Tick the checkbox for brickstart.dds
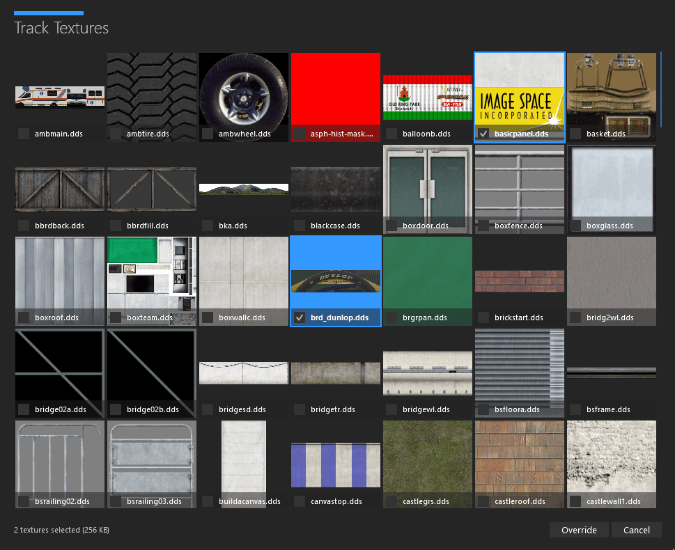This screenshot has width=675, height=550. (483, 317)
